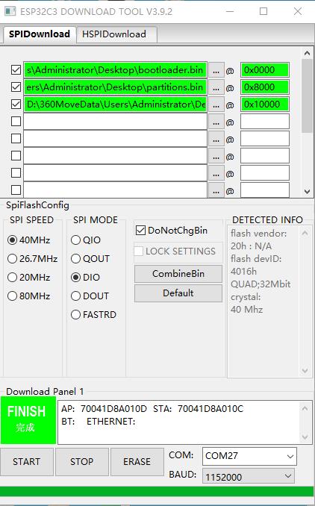
Task: Click the ESP32C3 app icon in title bar
Action: coord(10,11)
